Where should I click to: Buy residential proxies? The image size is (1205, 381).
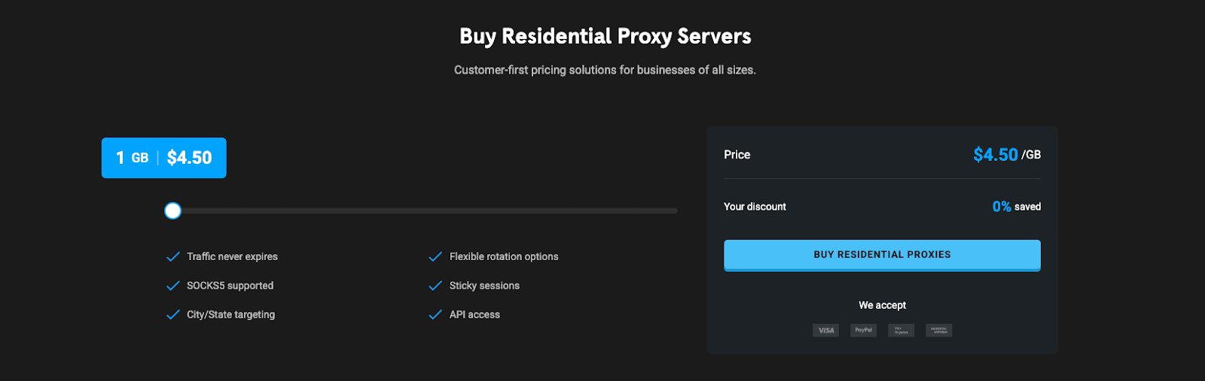tap(882, 256)
